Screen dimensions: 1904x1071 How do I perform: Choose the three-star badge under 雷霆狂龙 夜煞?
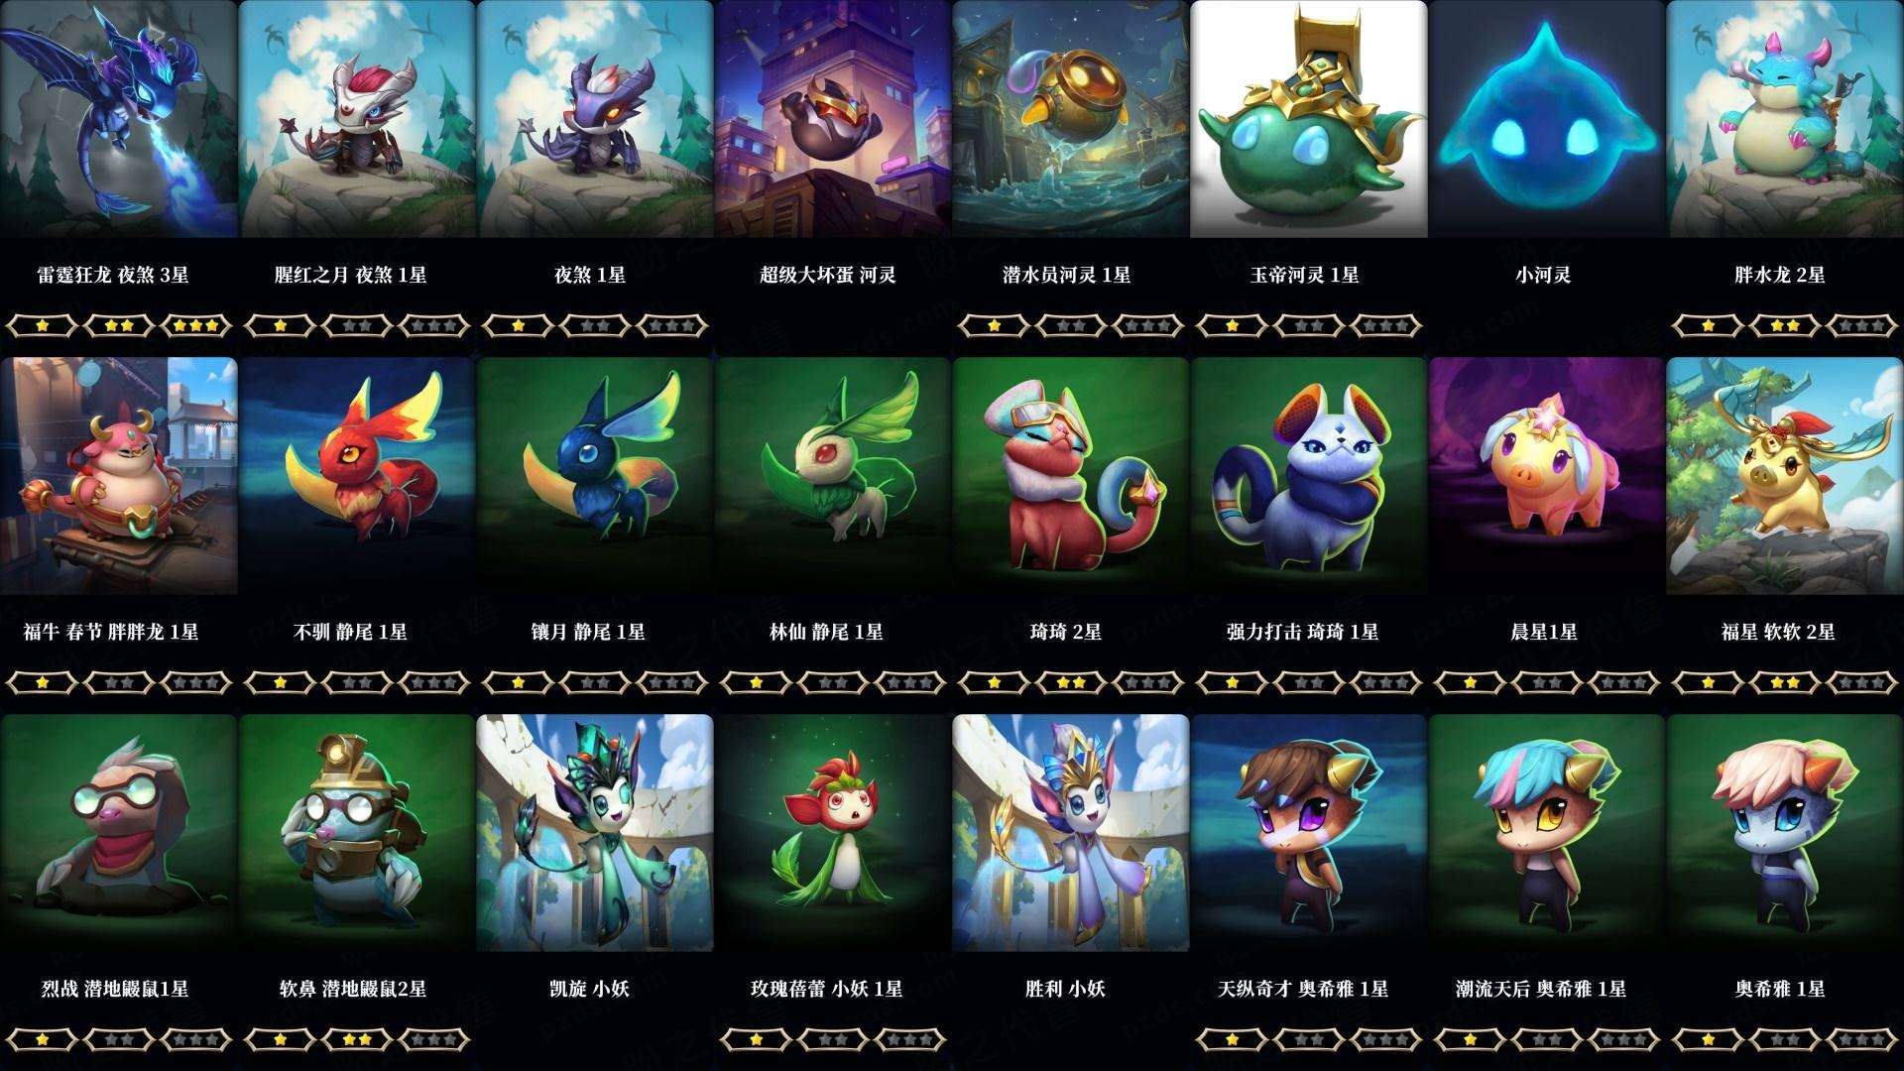[x=196, y=325]
